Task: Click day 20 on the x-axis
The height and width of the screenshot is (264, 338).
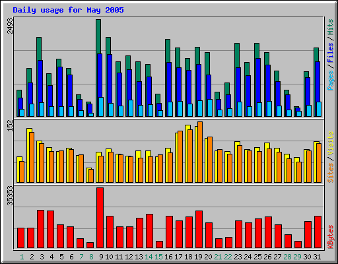Action: point(208,257)
